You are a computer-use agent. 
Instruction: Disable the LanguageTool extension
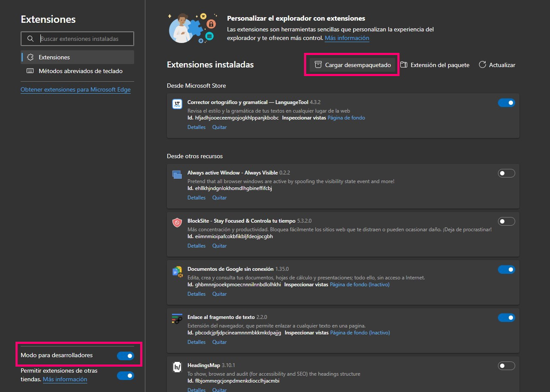click(506, 102)
